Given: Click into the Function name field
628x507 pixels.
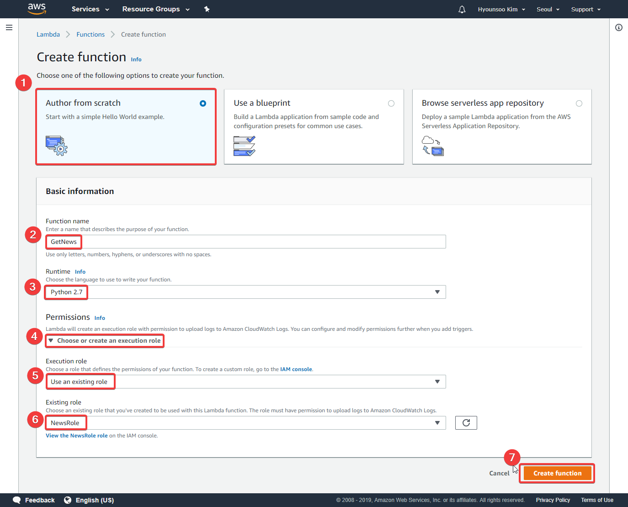Looking at the screenshot, I should click(245, 242).
